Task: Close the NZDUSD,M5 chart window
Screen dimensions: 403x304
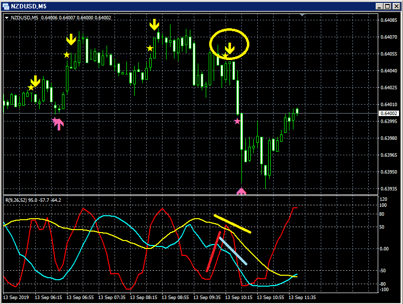Action: coord(397,6)
